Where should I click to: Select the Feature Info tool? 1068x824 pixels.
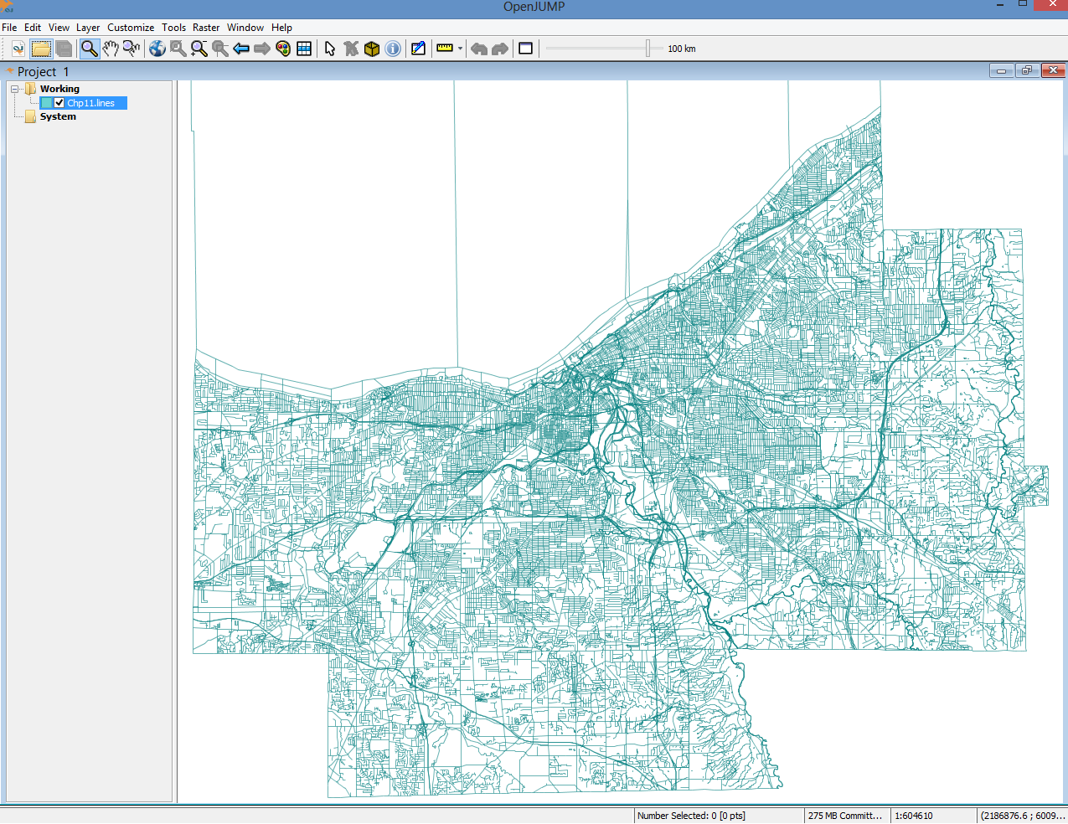pyautogui.click(x=393, y=49)
